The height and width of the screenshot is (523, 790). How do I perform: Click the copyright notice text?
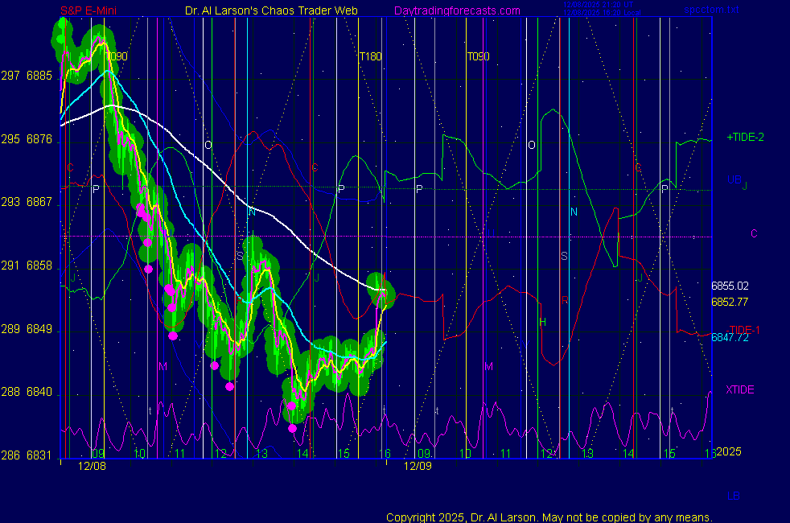coord(549,517)
